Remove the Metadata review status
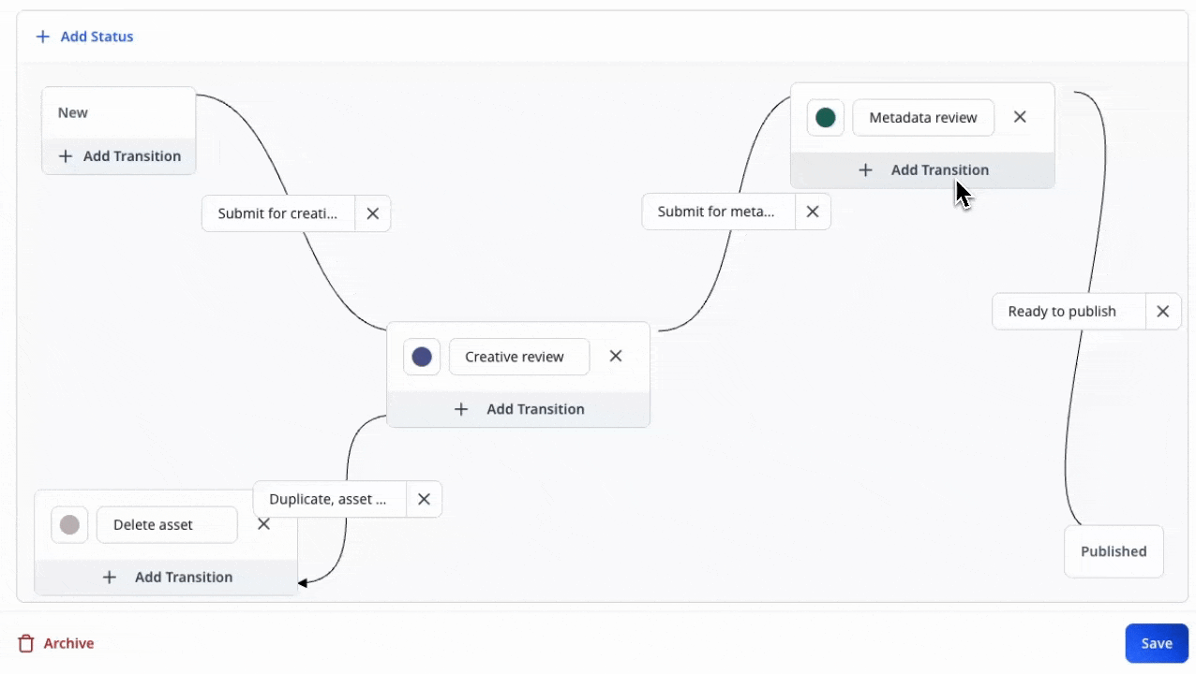Image resolution: width=1196 pixels, height=674 pixels. pos(1021,117)
